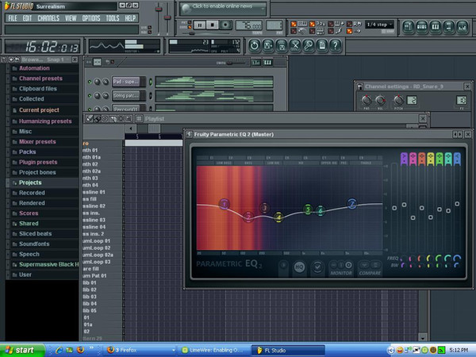Toggle the purple band 1 type selector

click(404, 159)
